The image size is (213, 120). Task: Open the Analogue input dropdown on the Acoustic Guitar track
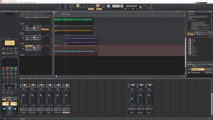29,50
